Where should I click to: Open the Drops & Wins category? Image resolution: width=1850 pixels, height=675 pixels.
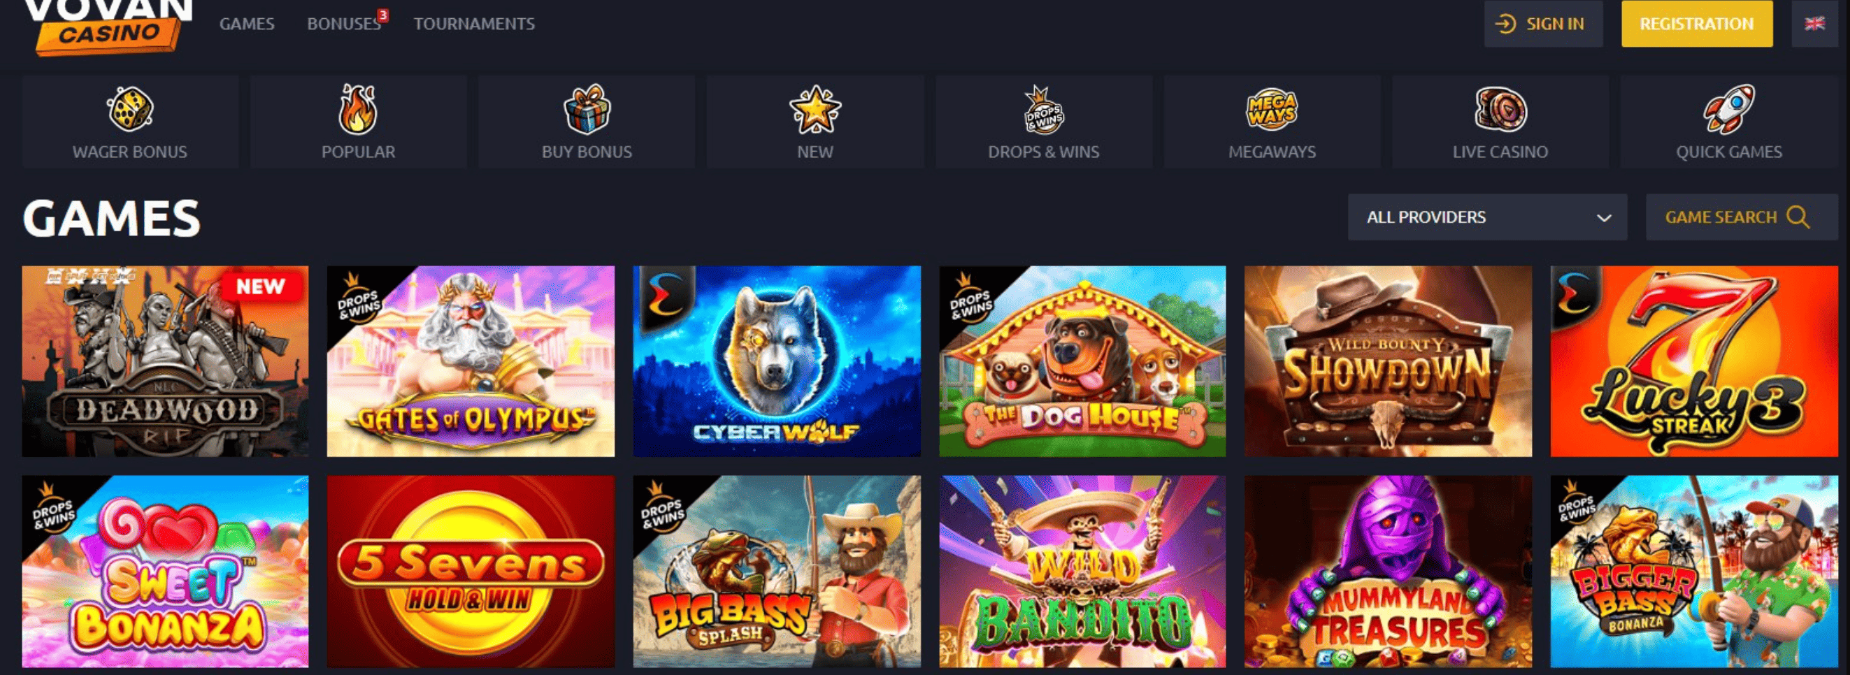[x=1043, y=122]
